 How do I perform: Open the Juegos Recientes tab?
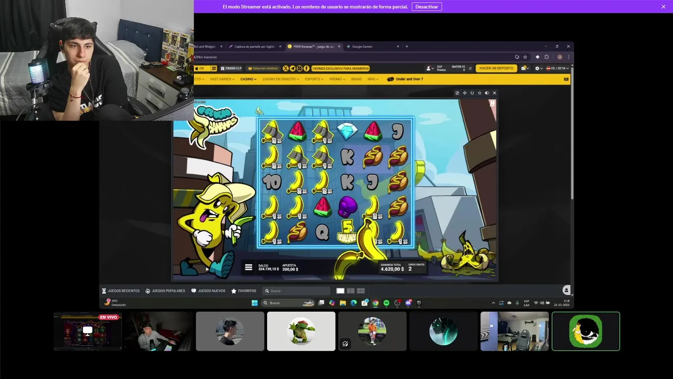click(120, 291)
